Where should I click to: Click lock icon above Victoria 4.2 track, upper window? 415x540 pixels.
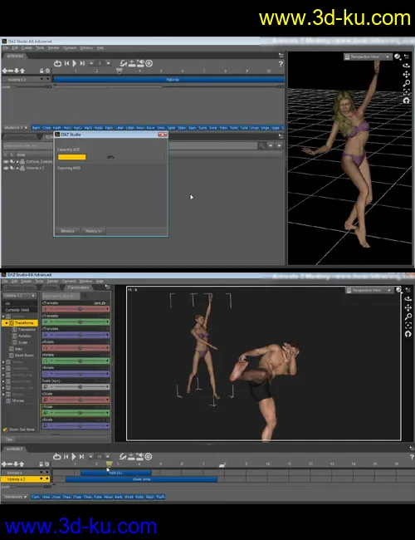(x=41, y=71)
